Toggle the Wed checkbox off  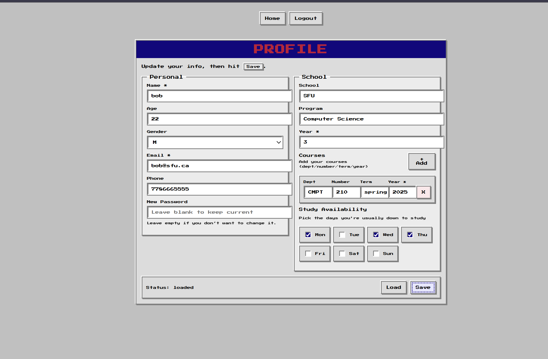point(376,235)
